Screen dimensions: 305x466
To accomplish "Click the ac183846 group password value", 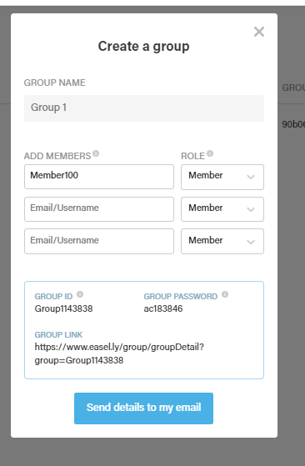I will pyautogui.click(x=163, y=308).
